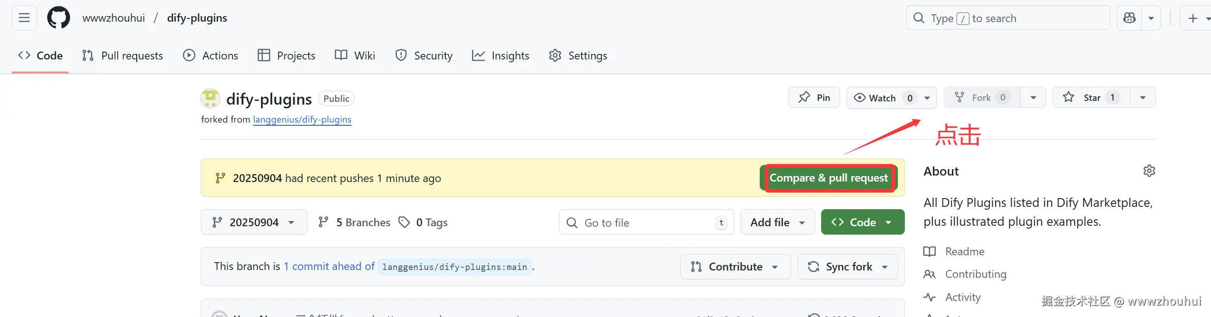Switch to the Code tab

41,55
